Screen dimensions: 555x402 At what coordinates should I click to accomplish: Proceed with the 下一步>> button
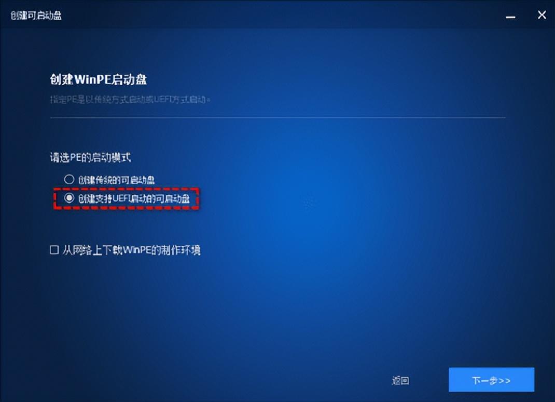[x=491, y=380]
